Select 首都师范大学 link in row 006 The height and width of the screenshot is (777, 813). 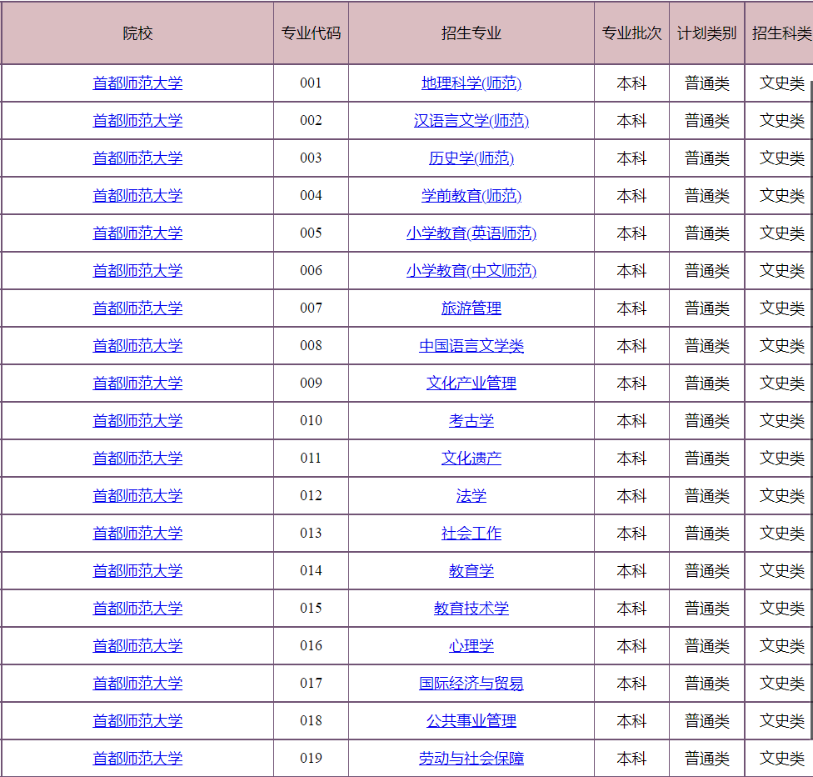(137, 270)
